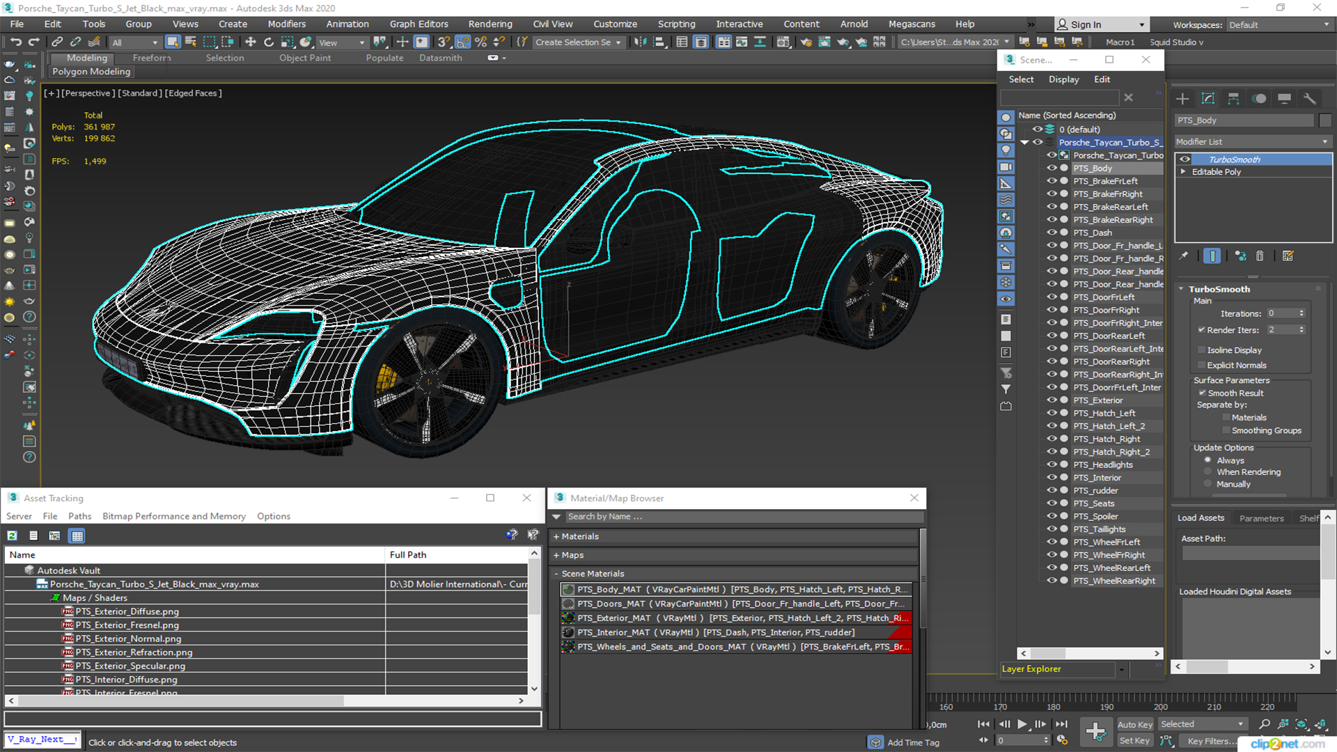Viewport: 1337px width, 752px height.
Task: Switch to Object Paint ribbon tab
Action: click(x=305, y=58)
